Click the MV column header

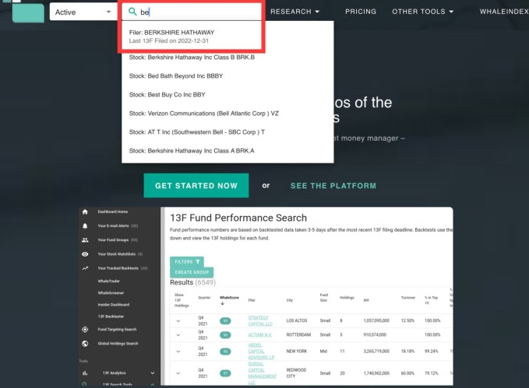coord(366,300)
